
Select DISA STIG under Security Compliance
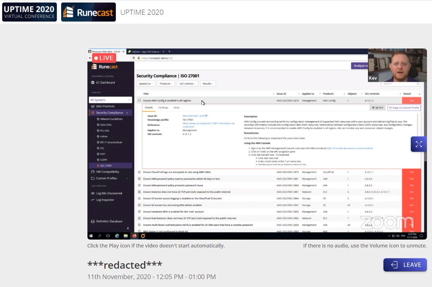point(105,125)
